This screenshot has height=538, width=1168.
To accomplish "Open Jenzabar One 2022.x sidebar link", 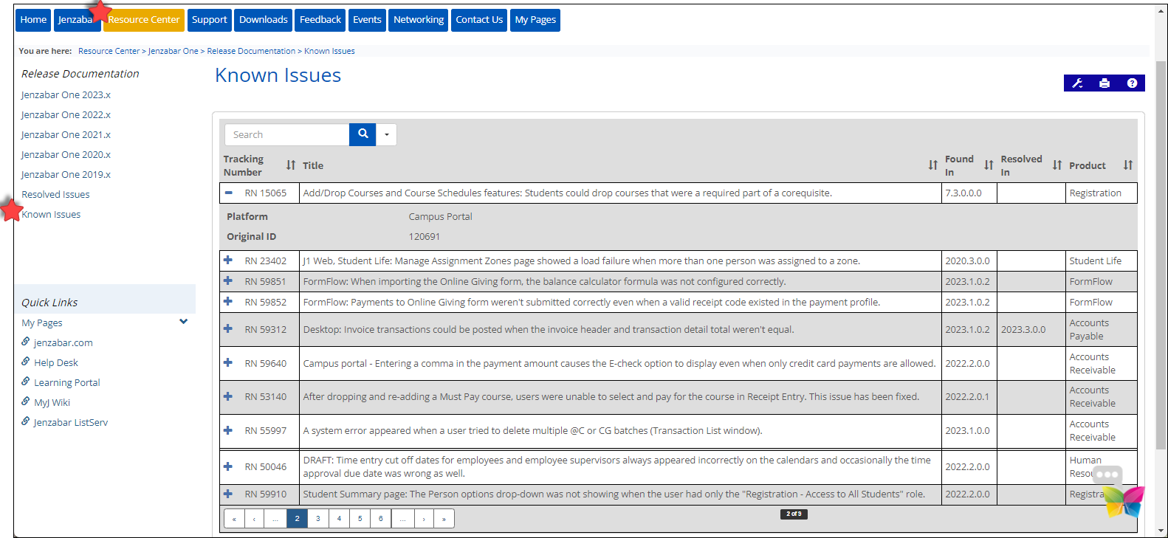I will 66,115.
